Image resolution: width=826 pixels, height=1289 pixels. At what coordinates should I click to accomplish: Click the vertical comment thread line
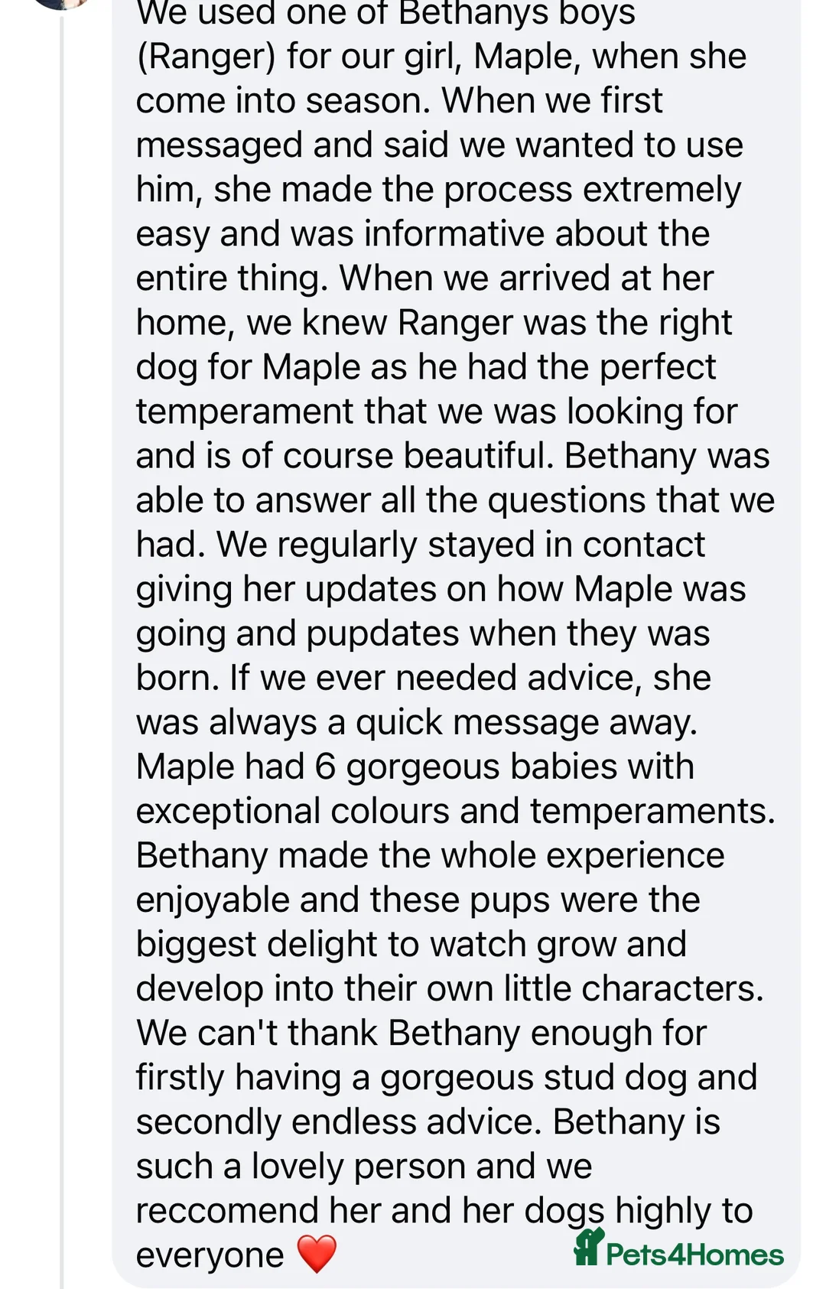point(62,612)
